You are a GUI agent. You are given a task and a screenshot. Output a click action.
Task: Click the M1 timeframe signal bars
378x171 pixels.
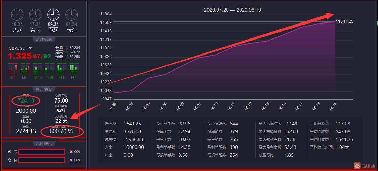pyautogui.click(x=13, y=69)
